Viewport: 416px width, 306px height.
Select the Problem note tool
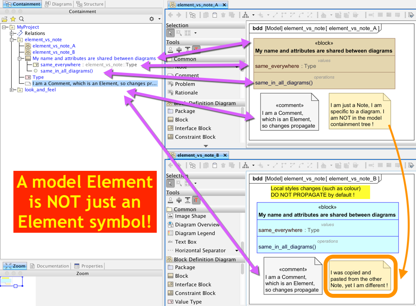coord(185,84)
